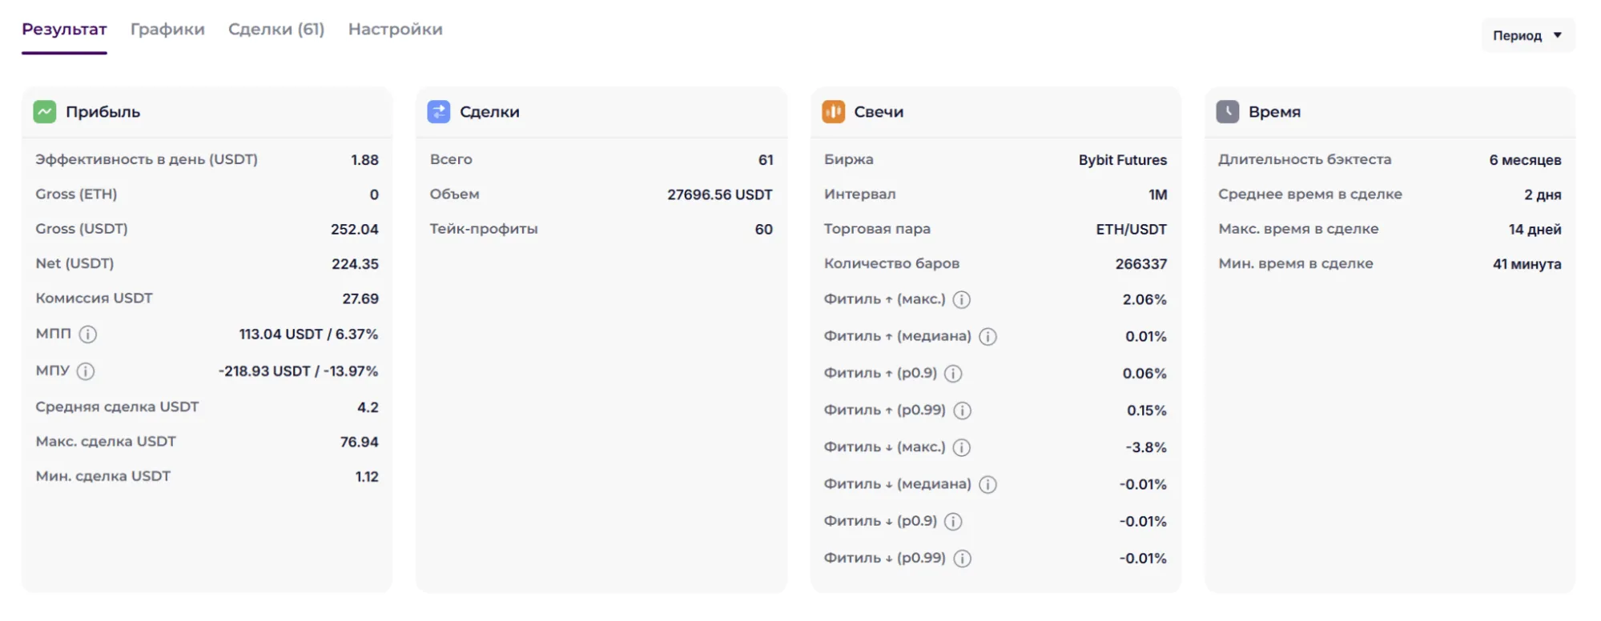The image size is (1601, 621).
Task: Click info icon beside Фитиль ↓ (медиана)
Action: [x=988, y=485]
